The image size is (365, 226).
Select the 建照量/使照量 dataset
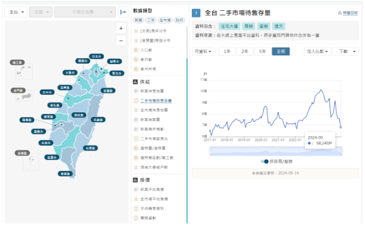pos(153,148)
